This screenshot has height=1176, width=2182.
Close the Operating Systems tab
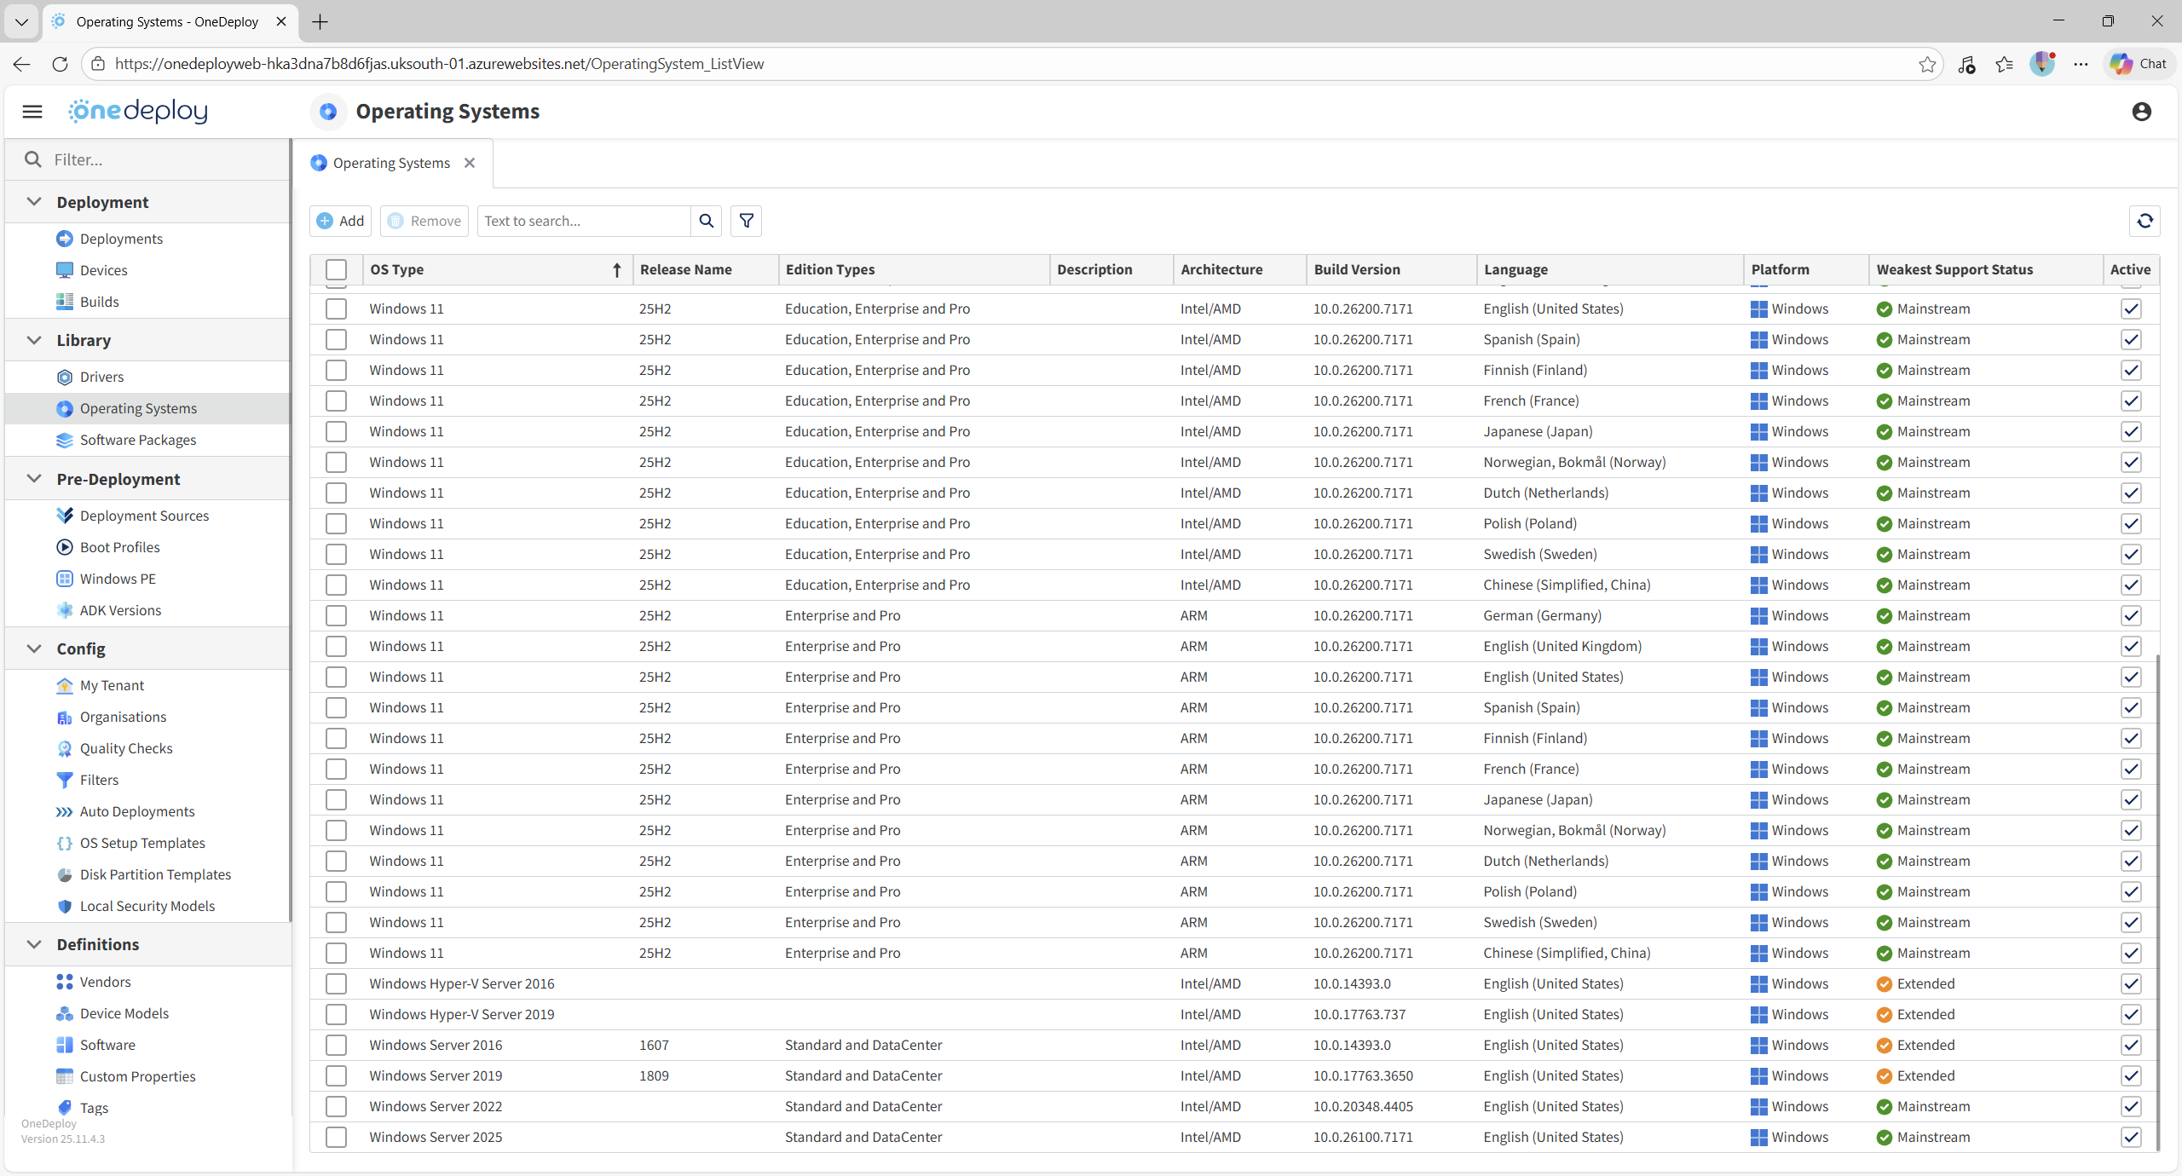pos(470,163)
